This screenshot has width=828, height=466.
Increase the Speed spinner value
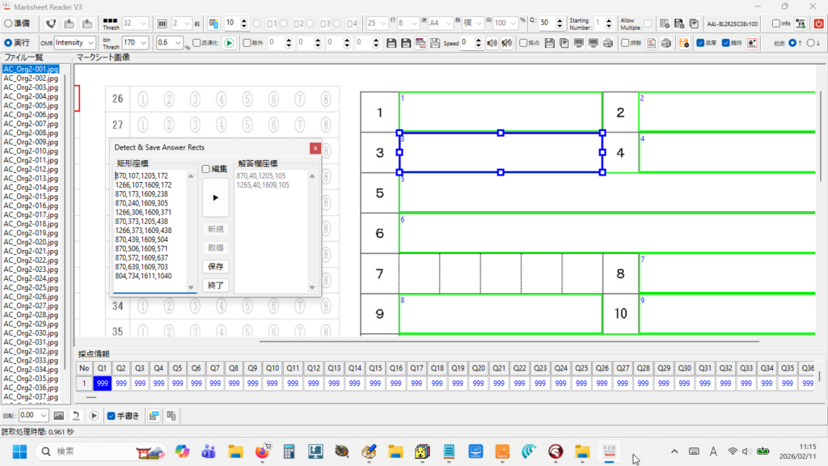[x=480, y=40]
